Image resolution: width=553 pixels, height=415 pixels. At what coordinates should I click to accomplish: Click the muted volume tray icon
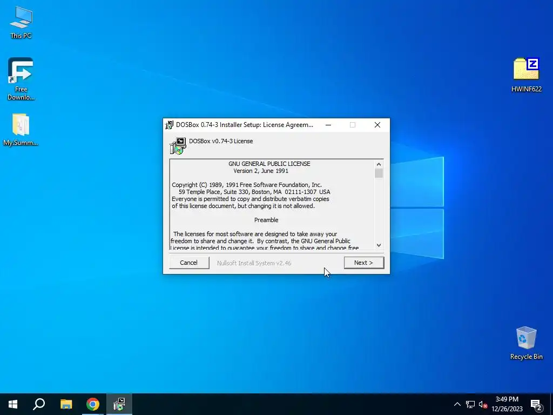click(483, 404)
